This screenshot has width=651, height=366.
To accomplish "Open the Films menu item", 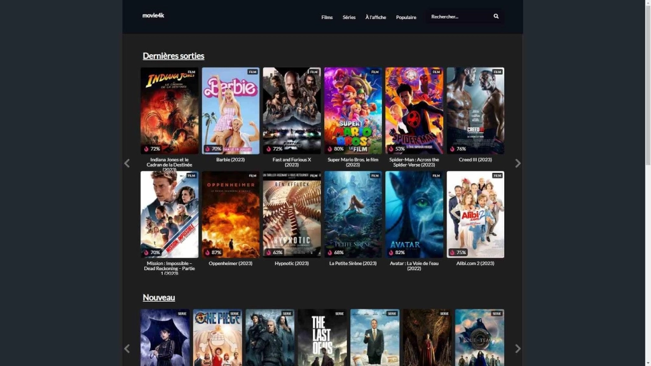I will (327, 17).
